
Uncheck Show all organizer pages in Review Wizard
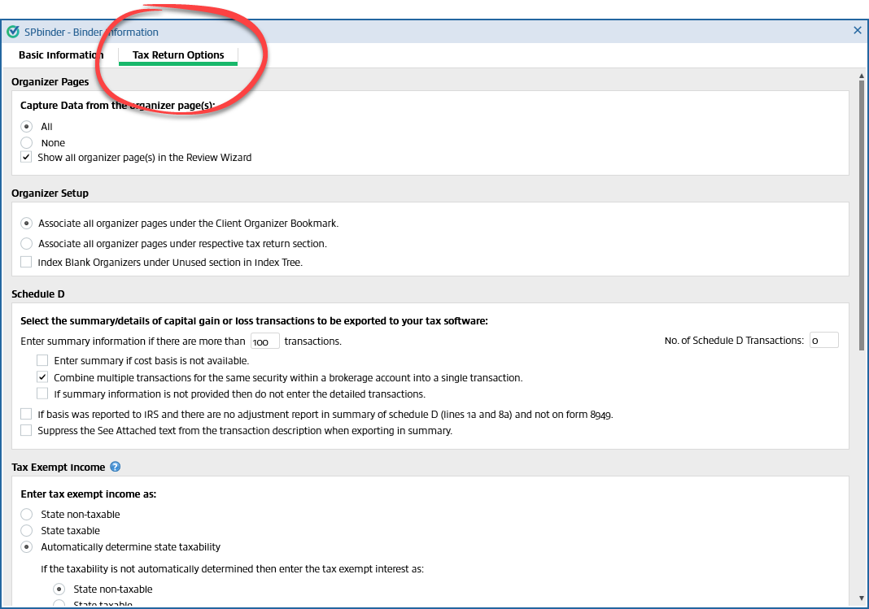pos(25,156)
